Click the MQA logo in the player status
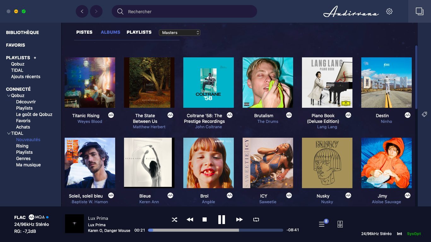Image resolution: width=431 pixels, height=242 pixels. 37,217
